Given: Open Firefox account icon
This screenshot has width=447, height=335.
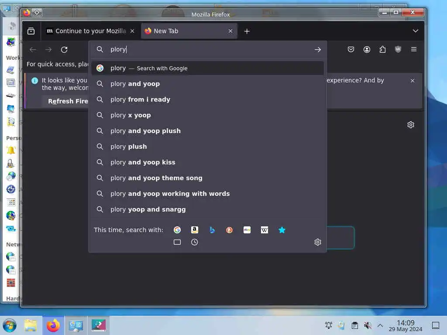Looking at the screenshot, I should coord(367,50).
